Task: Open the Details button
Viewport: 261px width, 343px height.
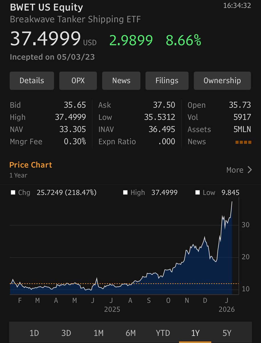Action: point(32,81)
